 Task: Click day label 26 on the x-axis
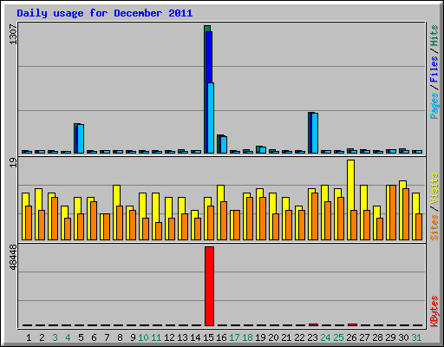click(351, 337)
